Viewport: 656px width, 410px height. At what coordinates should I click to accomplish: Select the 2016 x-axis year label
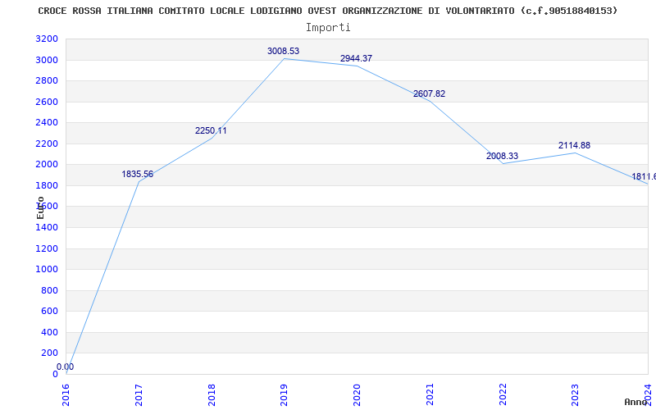66,394
